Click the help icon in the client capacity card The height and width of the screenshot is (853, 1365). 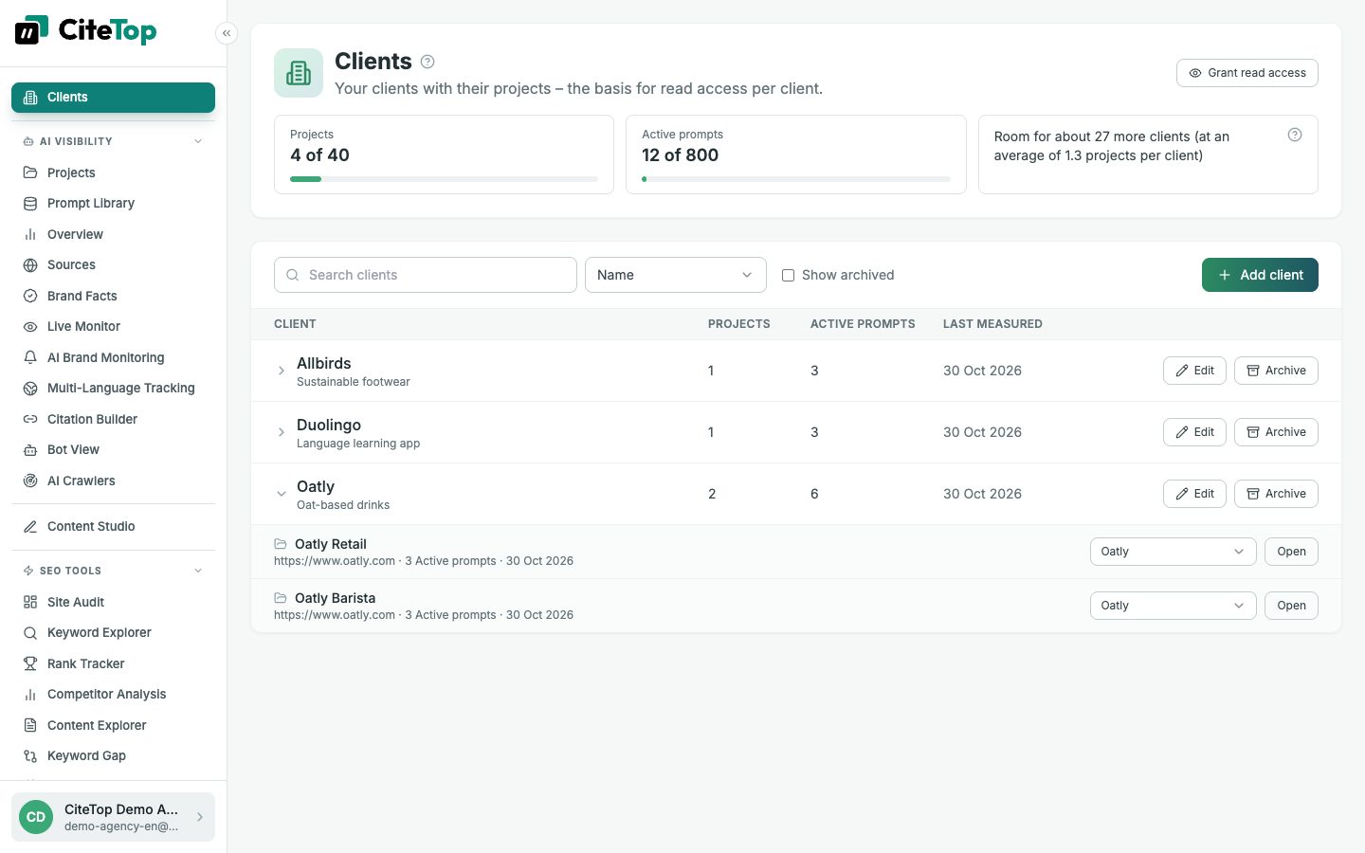1295,135
